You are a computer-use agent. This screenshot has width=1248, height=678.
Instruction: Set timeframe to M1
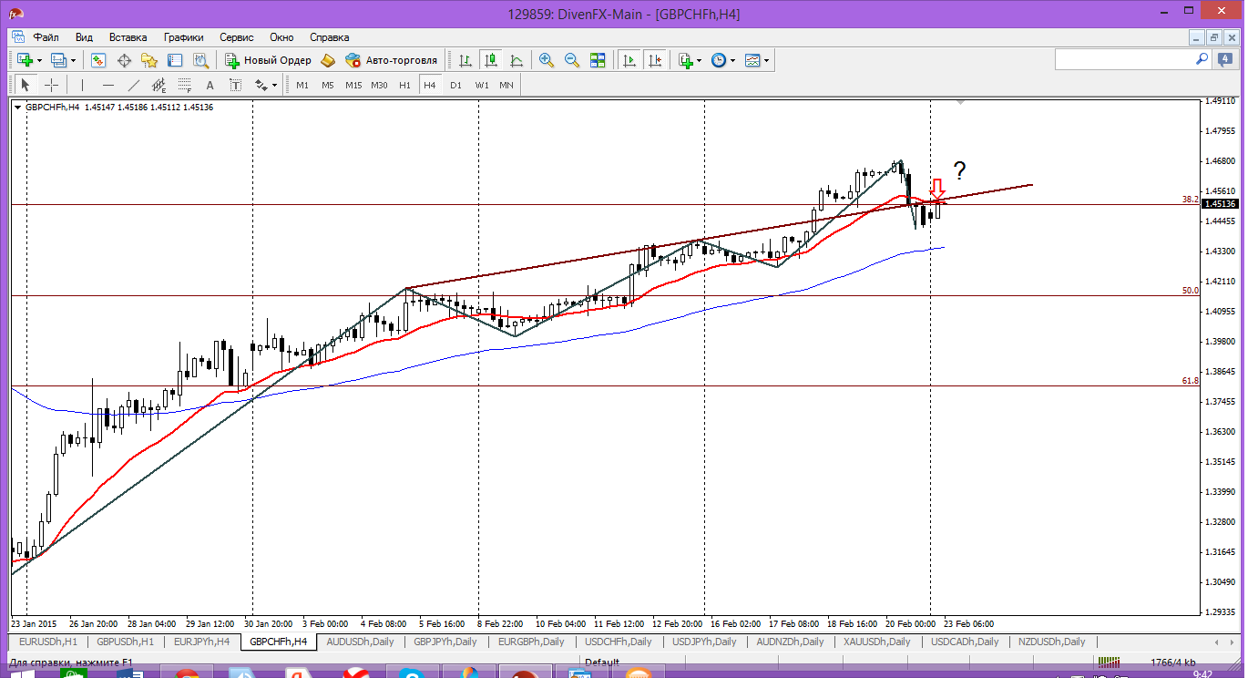302,85
